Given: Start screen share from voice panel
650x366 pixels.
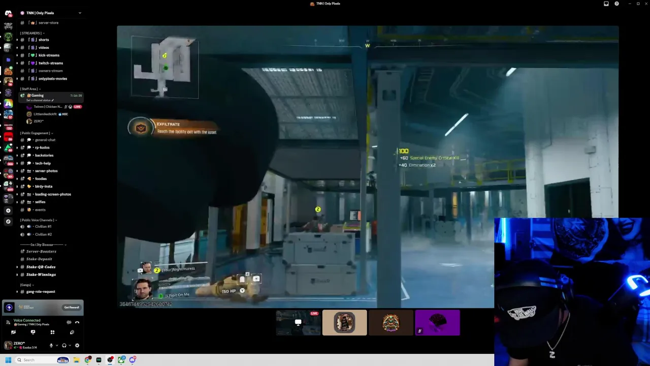Looking at the screenshot, I should (33, 332).
